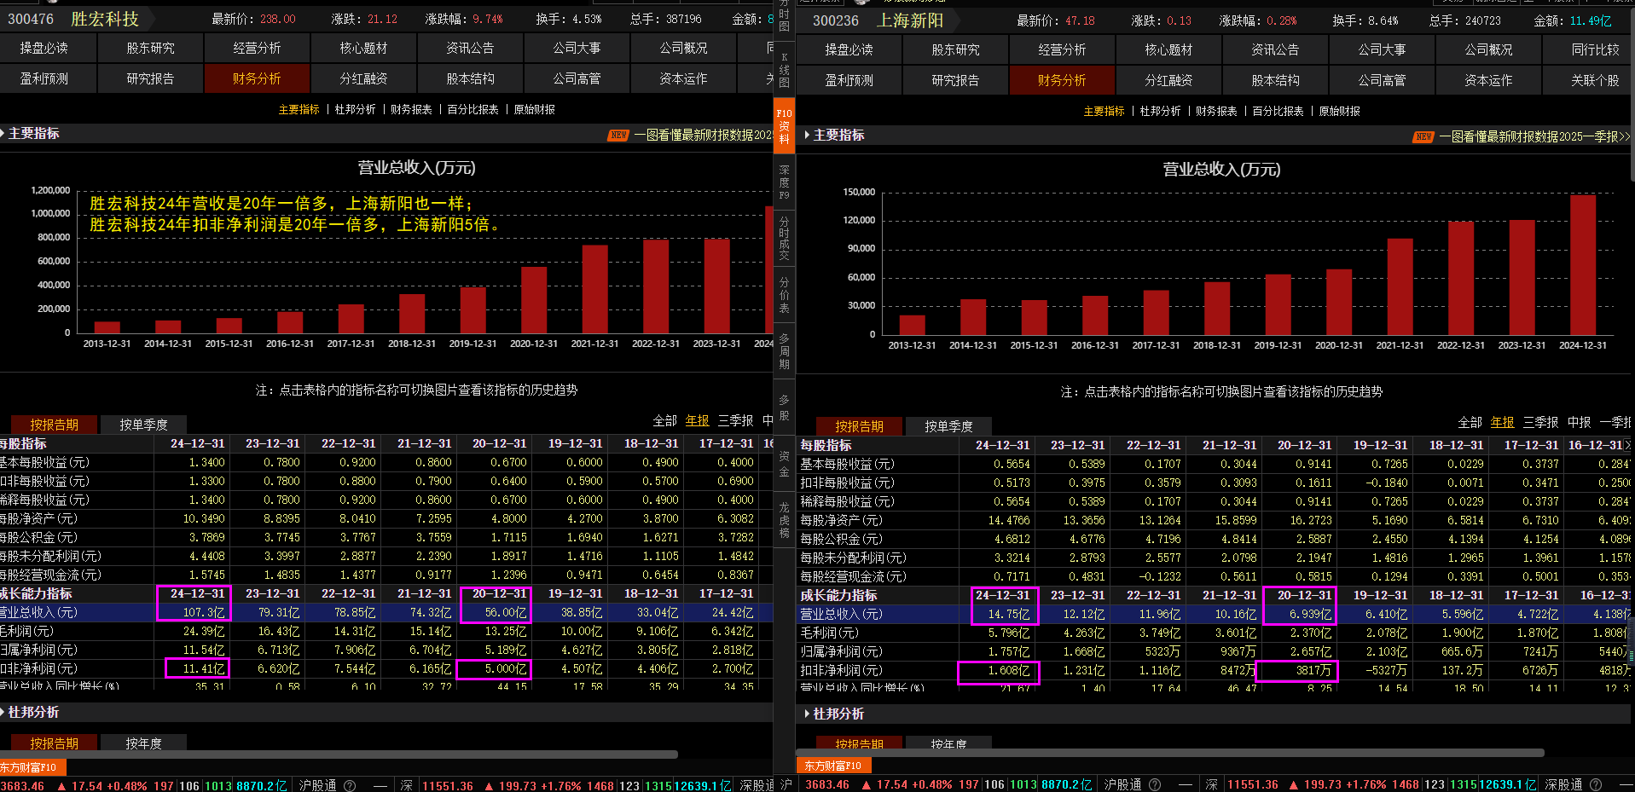Open 多股 in vertical sidebar

click(x=785, y=407)
